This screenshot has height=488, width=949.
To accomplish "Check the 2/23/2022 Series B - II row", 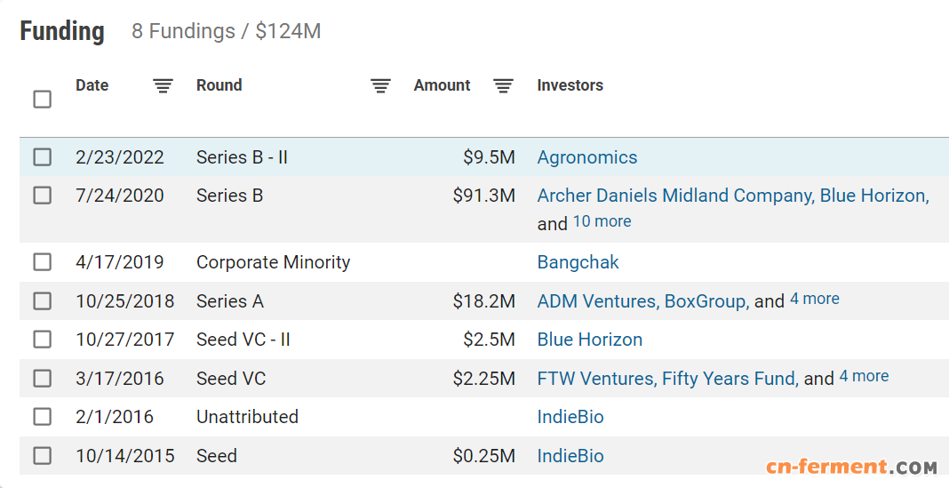I will pos(43,157).
